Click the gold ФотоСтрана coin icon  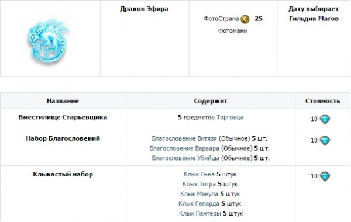click(x=245, y=19)
